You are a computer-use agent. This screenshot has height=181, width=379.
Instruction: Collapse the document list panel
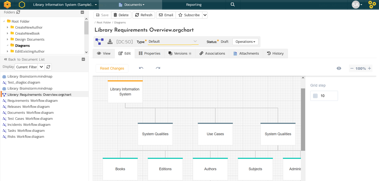coord(83,59)
